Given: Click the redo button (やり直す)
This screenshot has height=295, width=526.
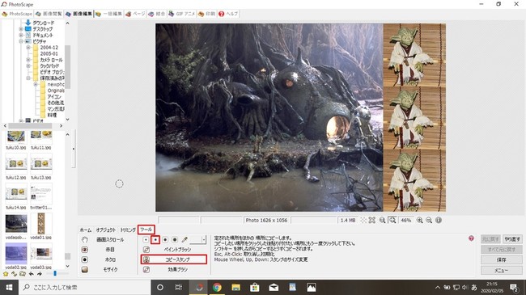Looking at the screenshot, I should pos(512,239).
